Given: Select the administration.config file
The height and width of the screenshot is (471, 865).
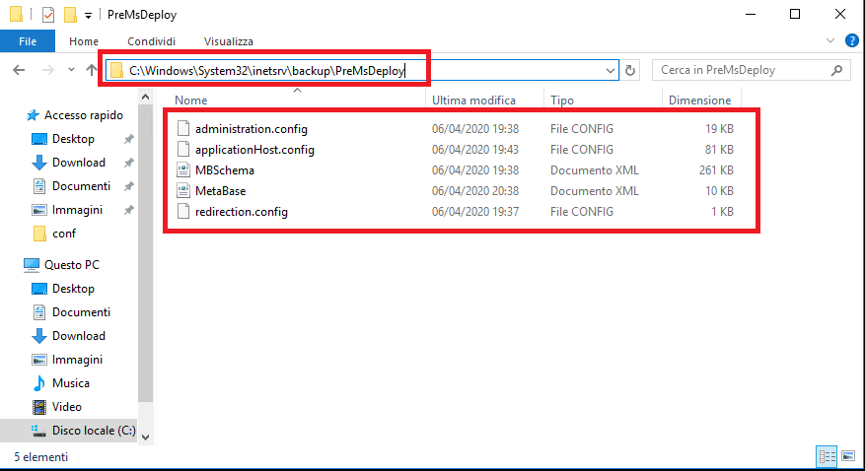Looking at the screenshot, I should point(251,129).
